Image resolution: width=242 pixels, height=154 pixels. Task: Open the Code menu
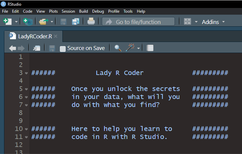pyautogui.click(x=28, y=11)
